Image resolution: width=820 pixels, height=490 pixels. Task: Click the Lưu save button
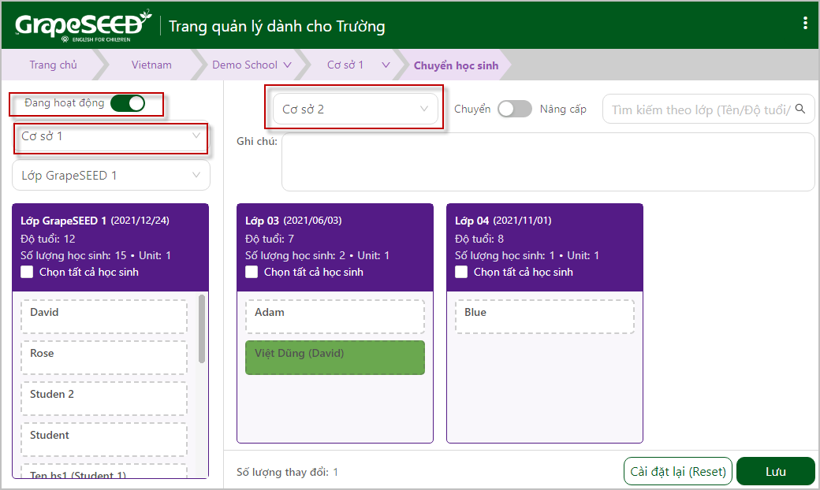[776, 471]
